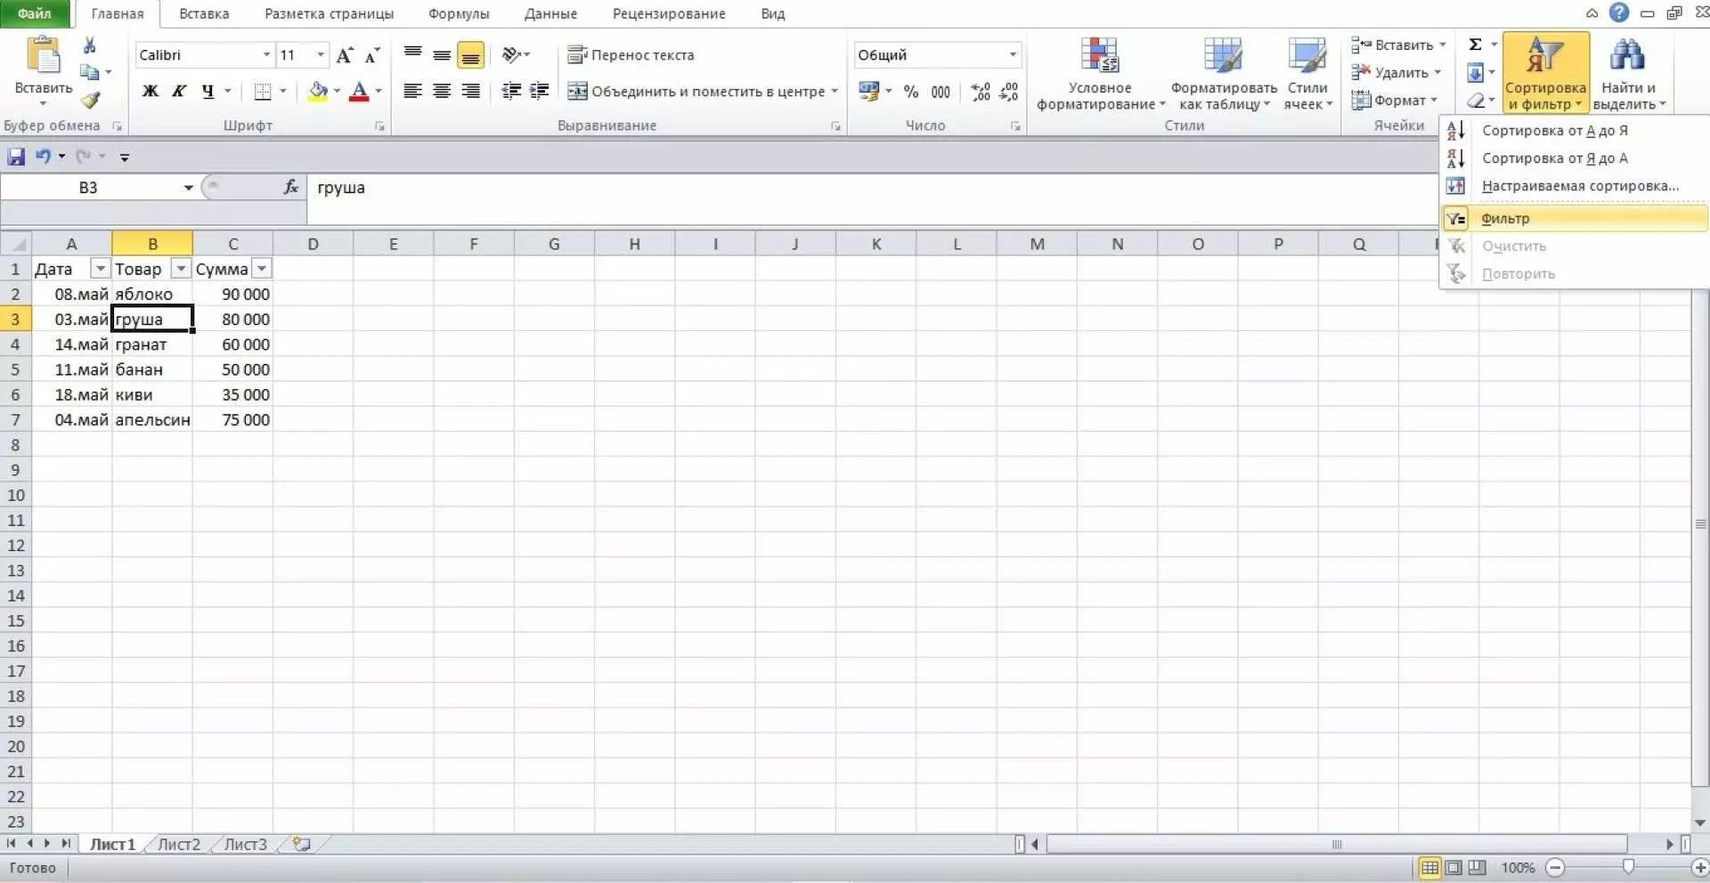Toggle Bold formatting button
The height and width of the screenshot is (883, 1710).
[x=151, y=91]
